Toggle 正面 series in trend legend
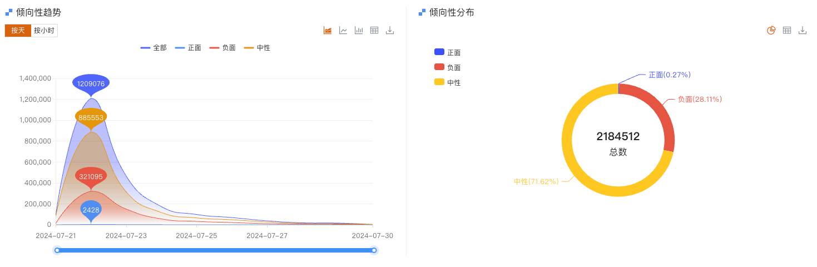The width and height of the screenshot is (817, 267). click(188, 48)
